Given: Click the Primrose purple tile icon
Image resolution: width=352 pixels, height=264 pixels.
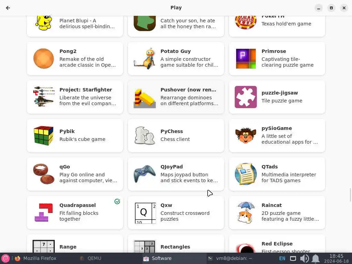Looking at the screenshot, I should [x=246, y=58].
